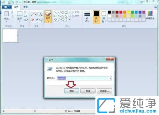Redo the action in quick access toolbar
The height and width of the screenshot is (115, 159).
[x=17, y=2]
